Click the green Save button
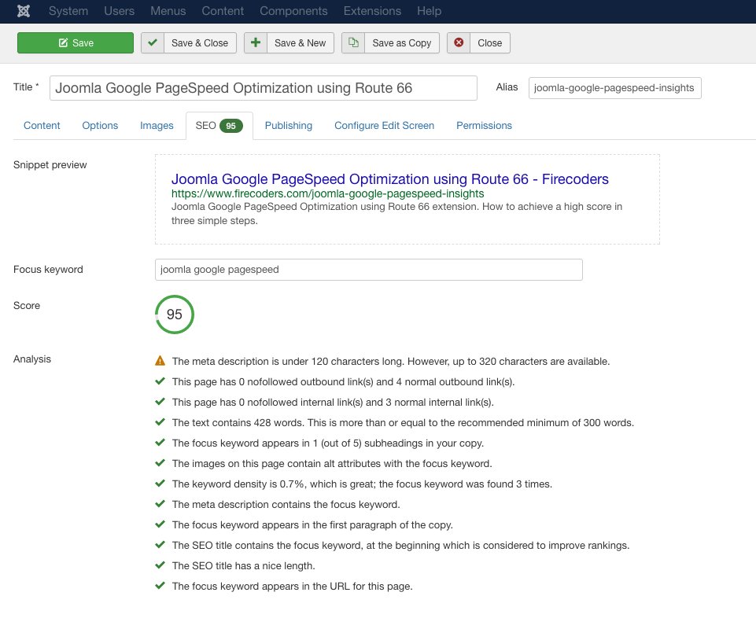The image size is (756, 618). tap(76, 42)
